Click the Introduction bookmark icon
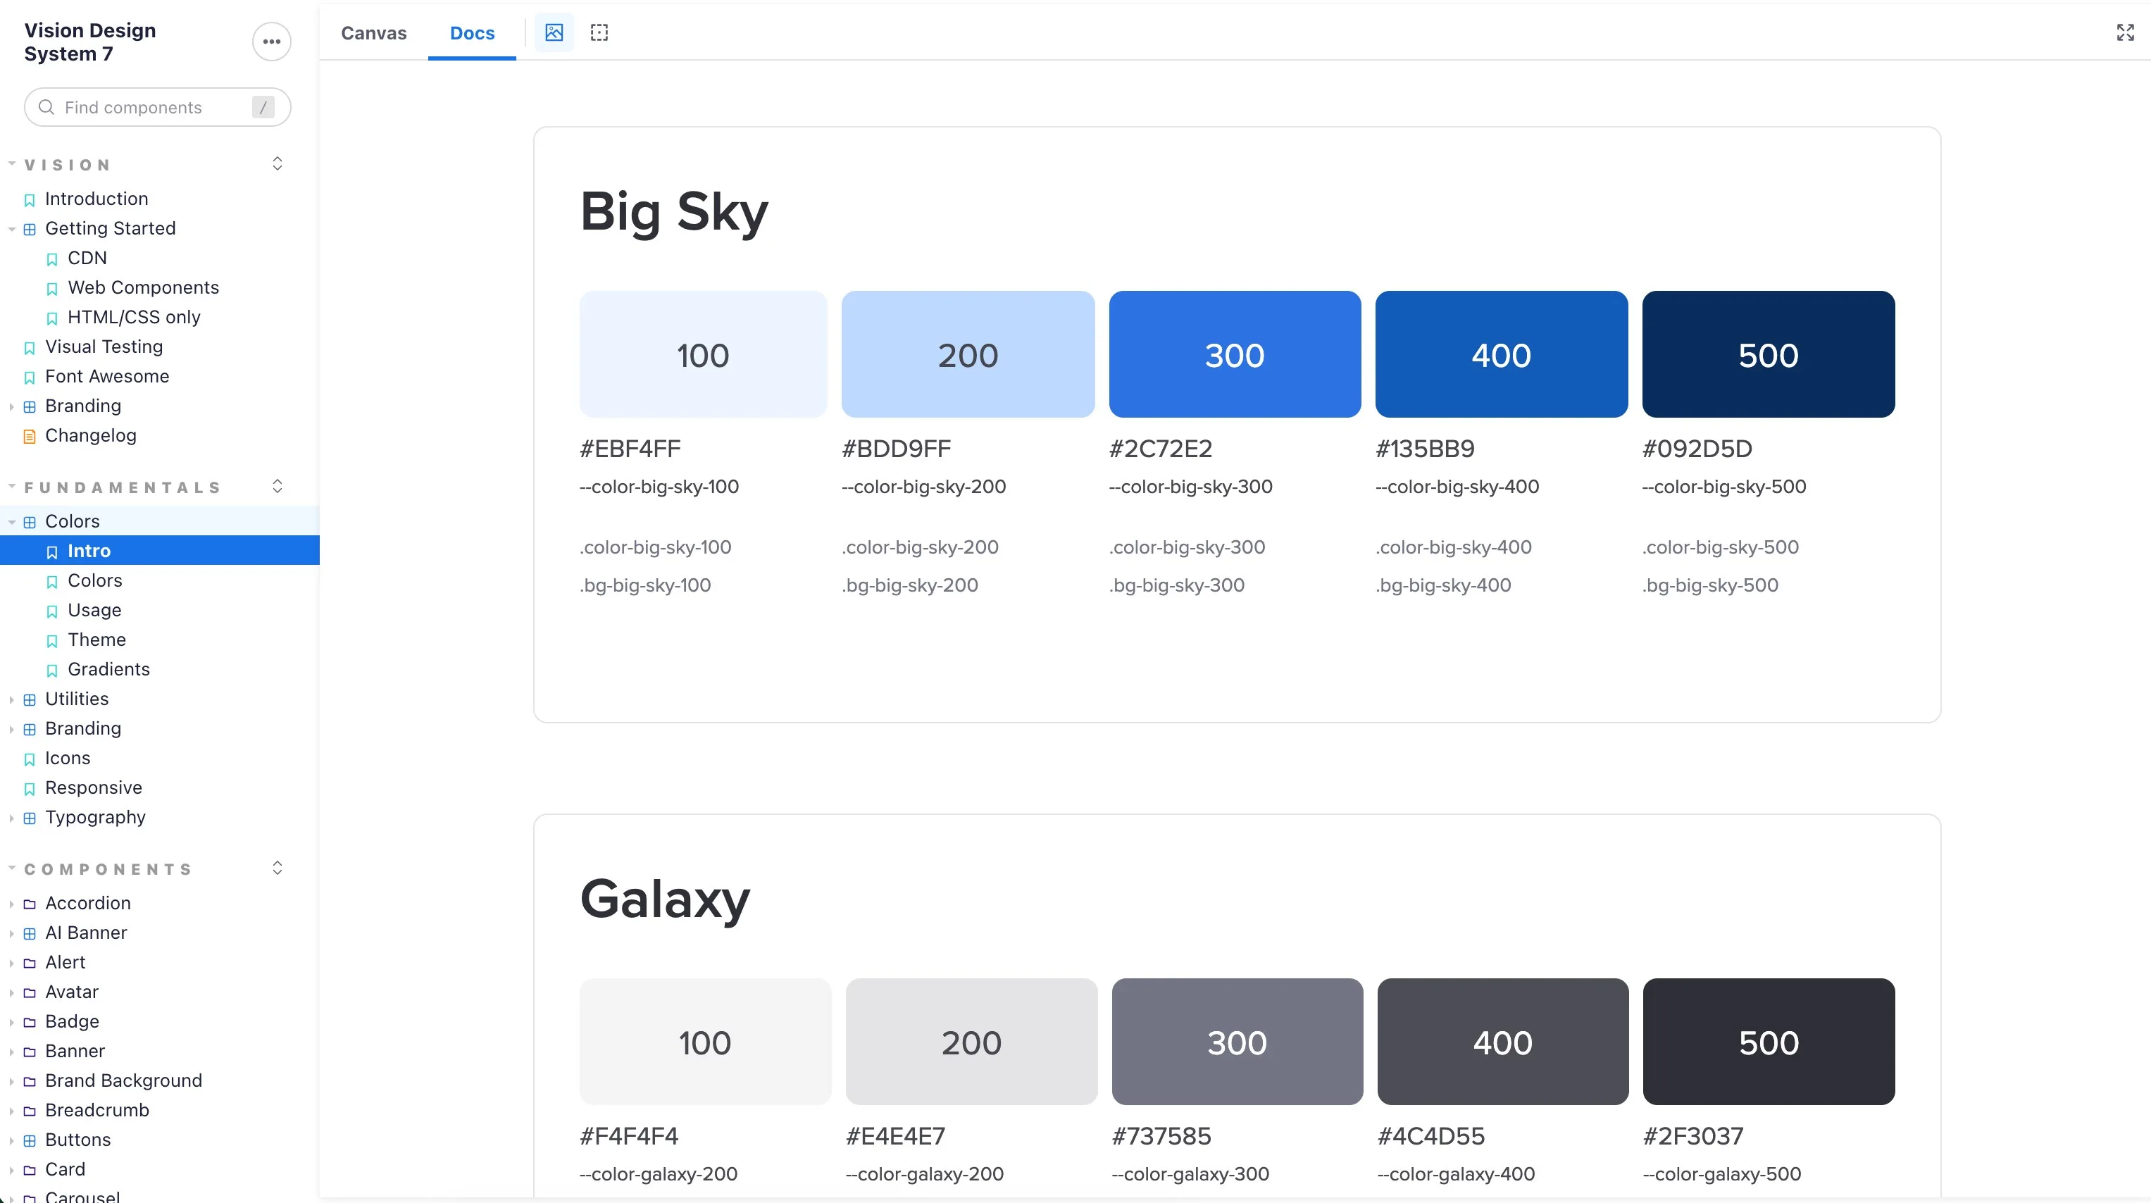The height and width of the screenshot is (1203, 2151). coord(29,199)
